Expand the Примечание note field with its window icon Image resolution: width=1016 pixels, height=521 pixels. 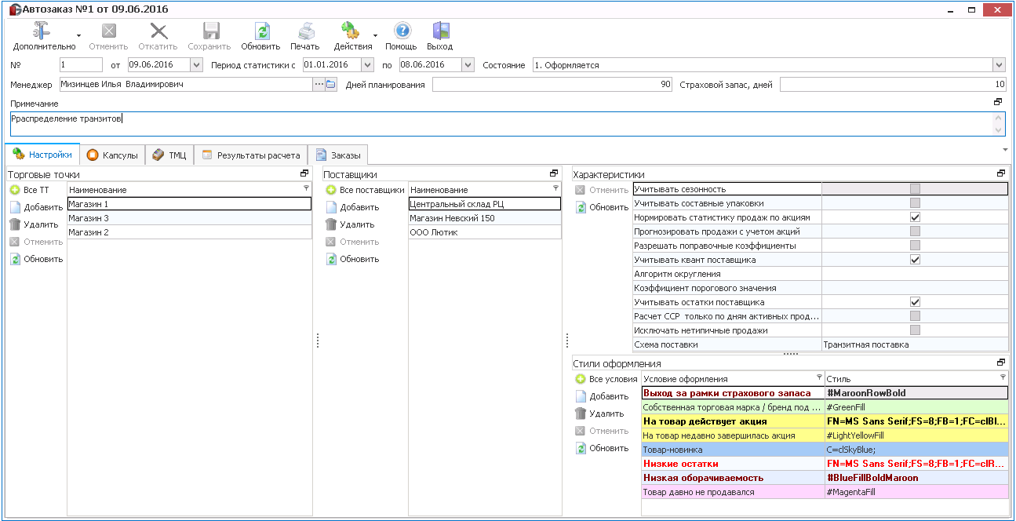(998, 102)
